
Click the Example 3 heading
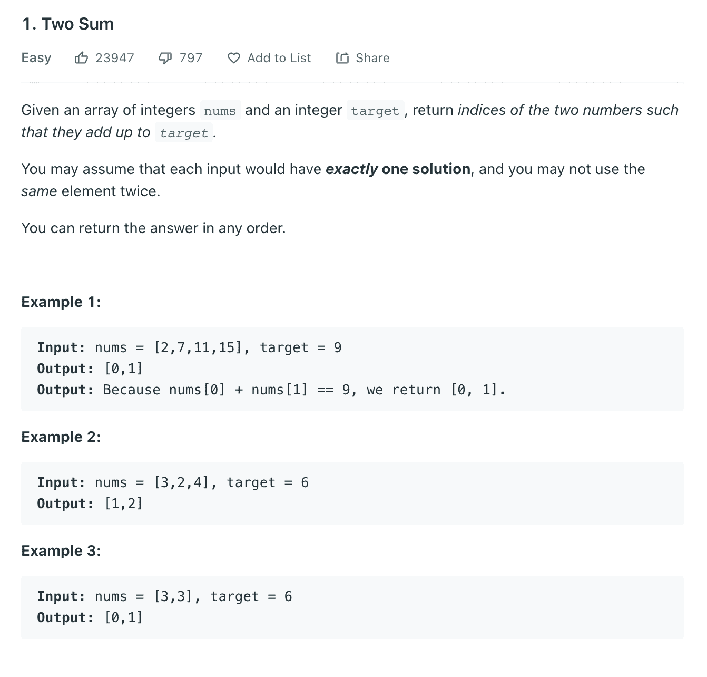tap(61, 550)
